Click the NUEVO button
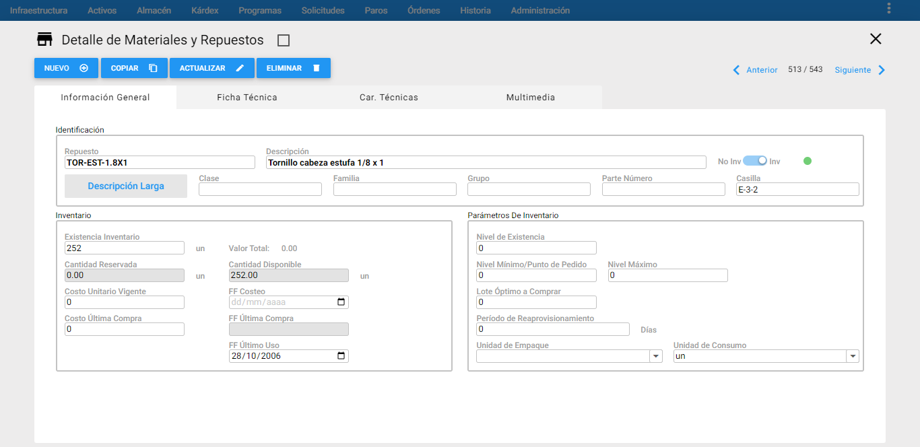 [66, 68]
